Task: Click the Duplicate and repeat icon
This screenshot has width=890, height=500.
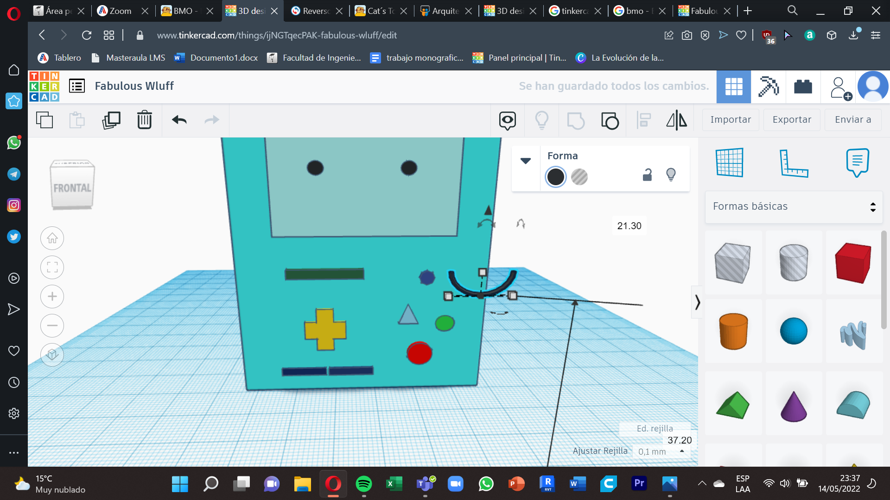Action: coord(111,120)
